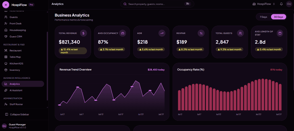The height and width of the screenshot is (131, 294).
Task: Click the 5.6% vs last month badge
Action: click(x=151, y=49)
